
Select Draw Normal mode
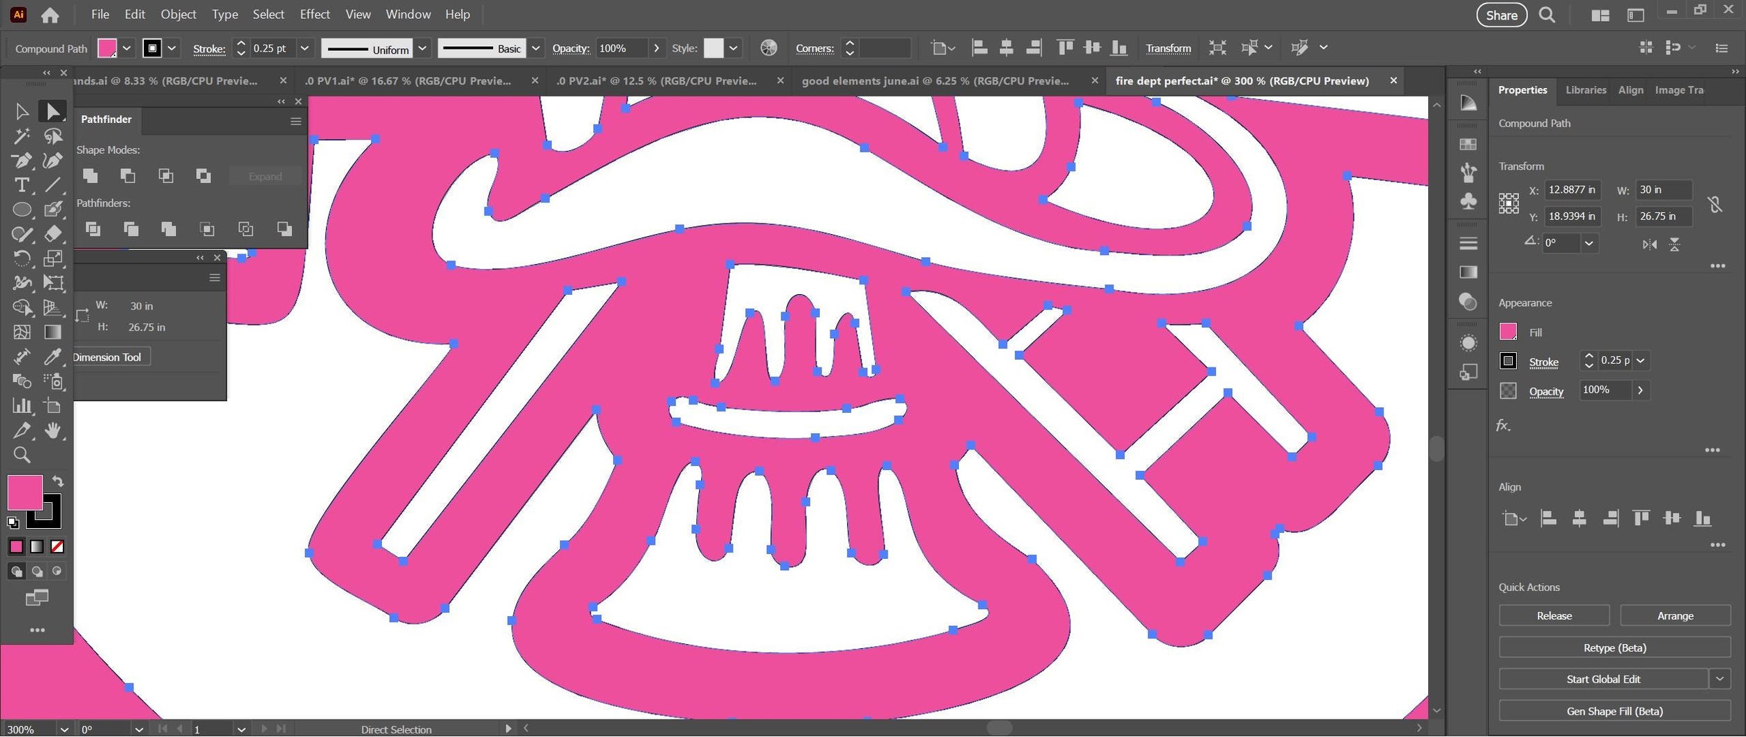click(x=16, y=571)
